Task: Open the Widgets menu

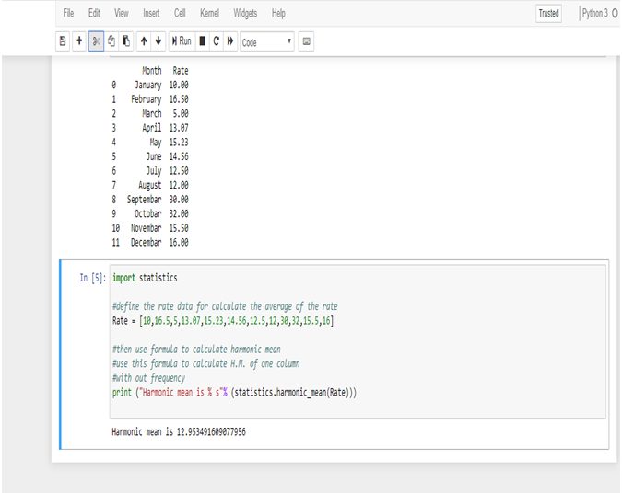Action: (245, 14)
